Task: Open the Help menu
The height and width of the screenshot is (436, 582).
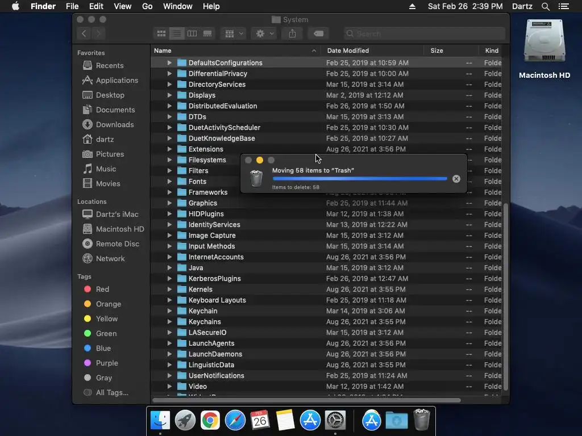Action: (x=211, y=6)
